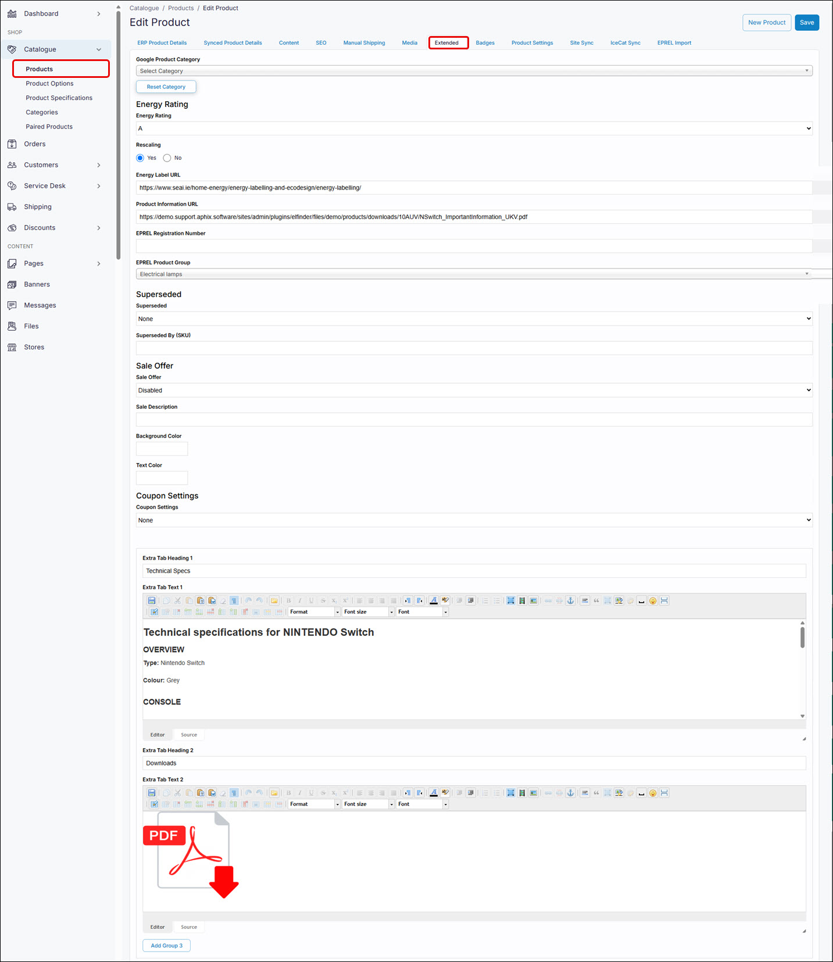
Task: Click the Background Color picker field
Action: [162, 449]
